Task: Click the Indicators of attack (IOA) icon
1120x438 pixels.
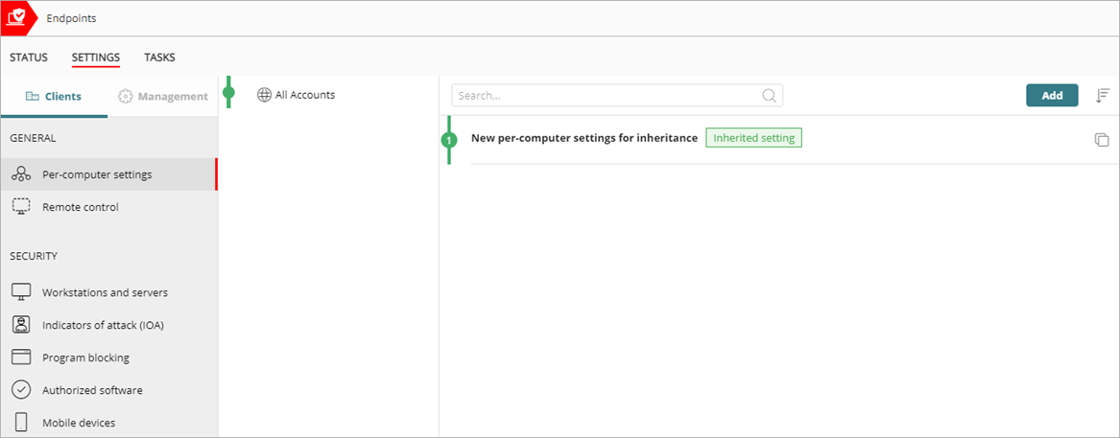Action: [21, 325]
